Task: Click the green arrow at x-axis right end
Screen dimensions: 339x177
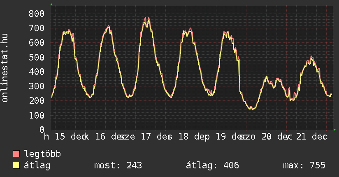Action: click(335, 130)
